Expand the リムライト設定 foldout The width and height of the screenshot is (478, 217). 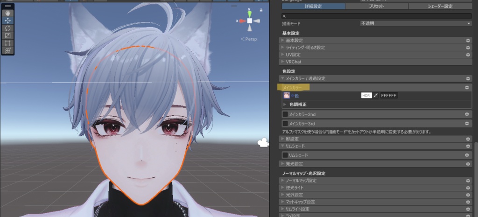click(283, 209)
